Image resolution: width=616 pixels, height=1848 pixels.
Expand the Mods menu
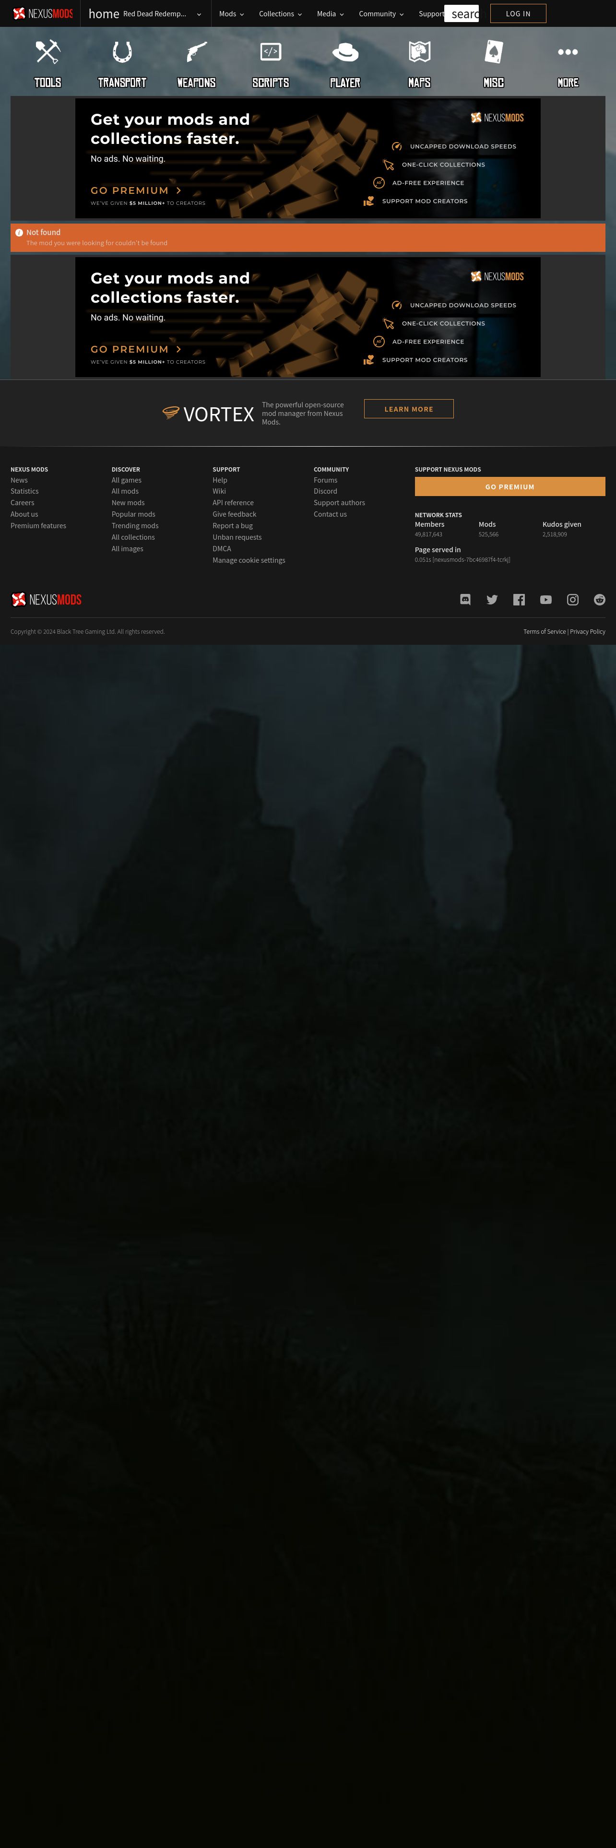(x=232, y=13)
